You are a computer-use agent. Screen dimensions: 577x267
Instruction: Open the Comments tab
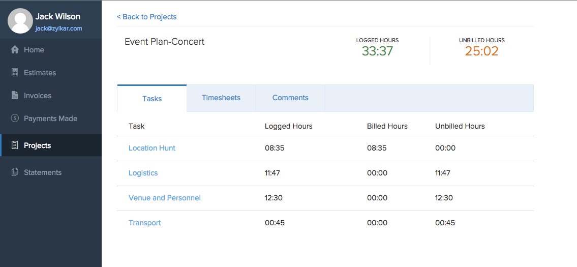(x=290, y=98)
